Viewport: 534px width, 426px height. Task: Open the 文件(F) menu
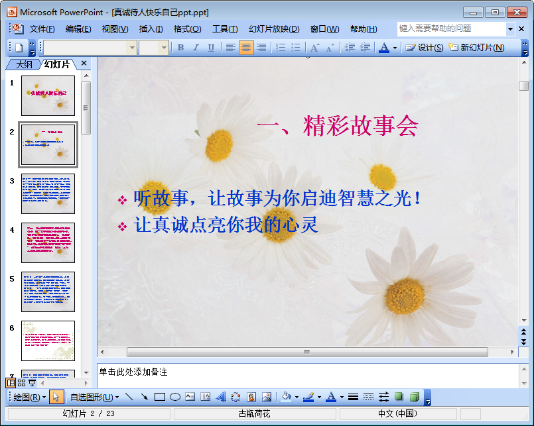(x=42, y=29)
